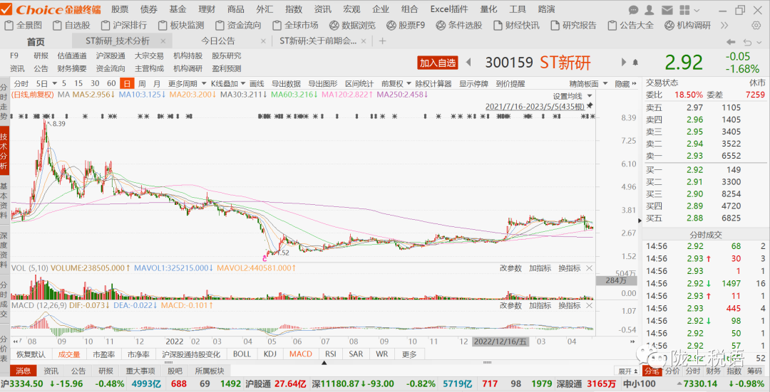Open 技术分析 in left sidebar
Viewport: 770px width, 392px height.
pos(4,152)
